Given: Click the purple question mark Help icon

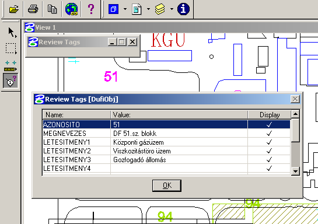Looking at the screenshot, I should point(91,9).
